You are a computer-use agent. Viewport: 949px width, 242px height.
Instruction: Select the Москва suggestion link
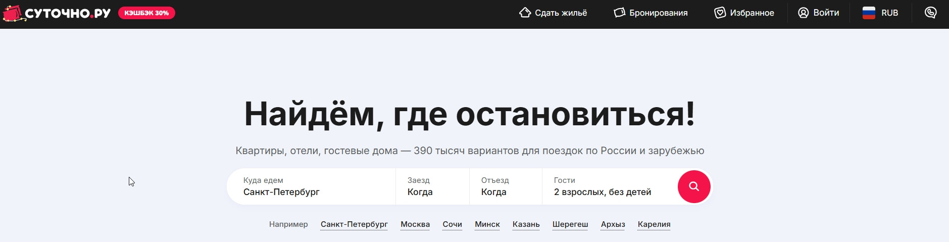click(415, 224)
